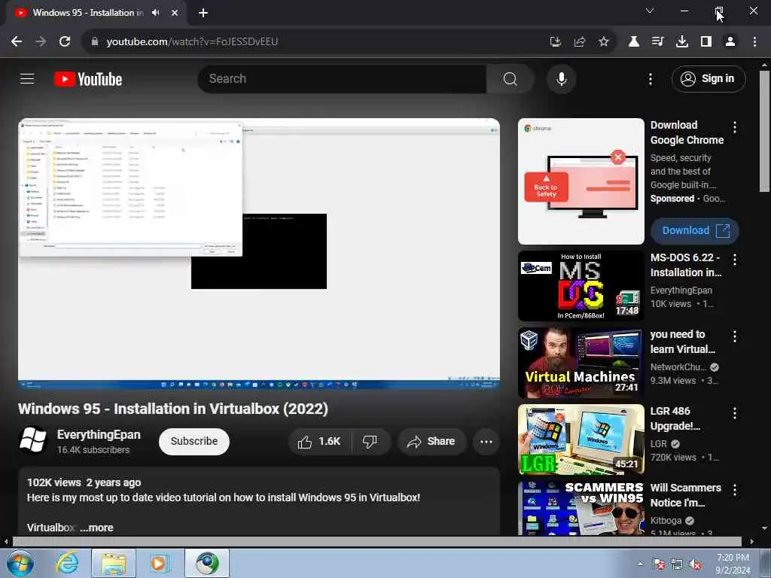The width and height of the screenshot is (771, 578).
Task: Click the Share button
Action: (431, 441)
